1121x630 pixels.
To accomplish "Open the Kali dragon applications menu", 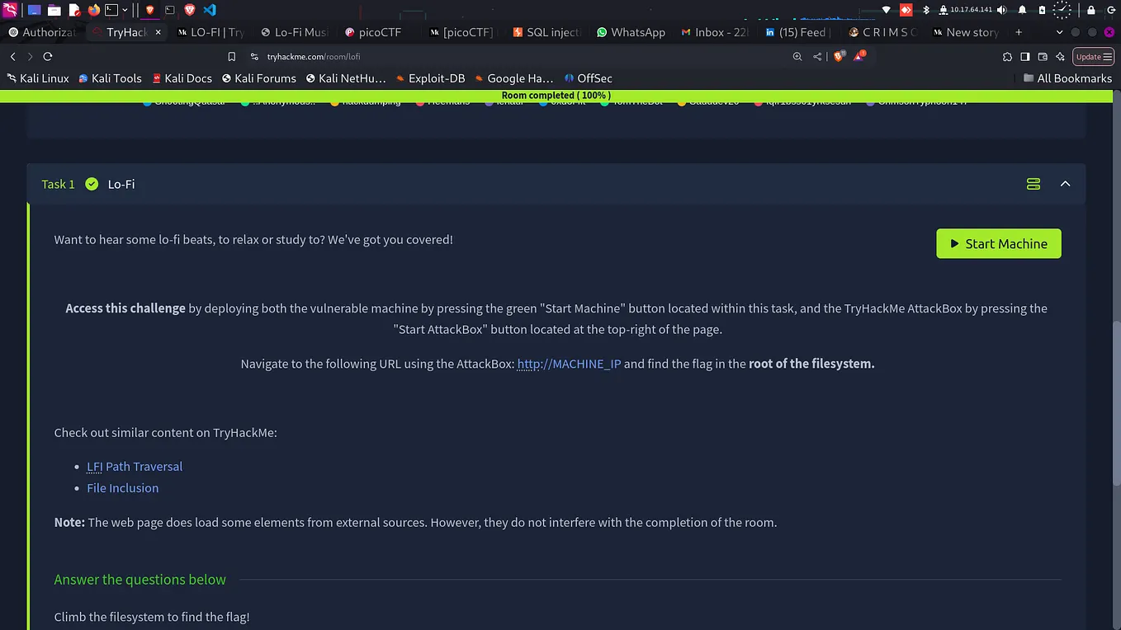I will click(10, 9).
